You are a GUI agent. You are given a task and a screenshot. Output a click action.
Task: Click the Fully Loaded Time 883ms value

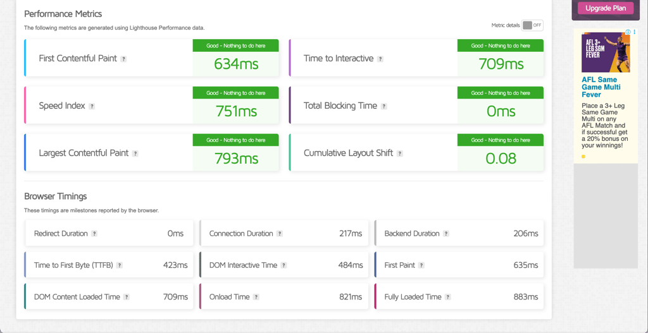(526, 297)
